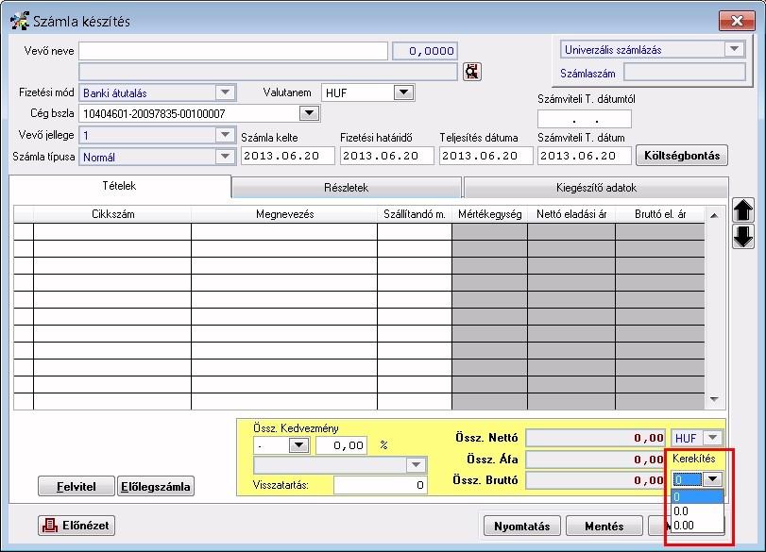This screenshot has width=766, height=552.
Task: Choose highlighted 0 in Kerekítés list
Action: coord(697,497)
